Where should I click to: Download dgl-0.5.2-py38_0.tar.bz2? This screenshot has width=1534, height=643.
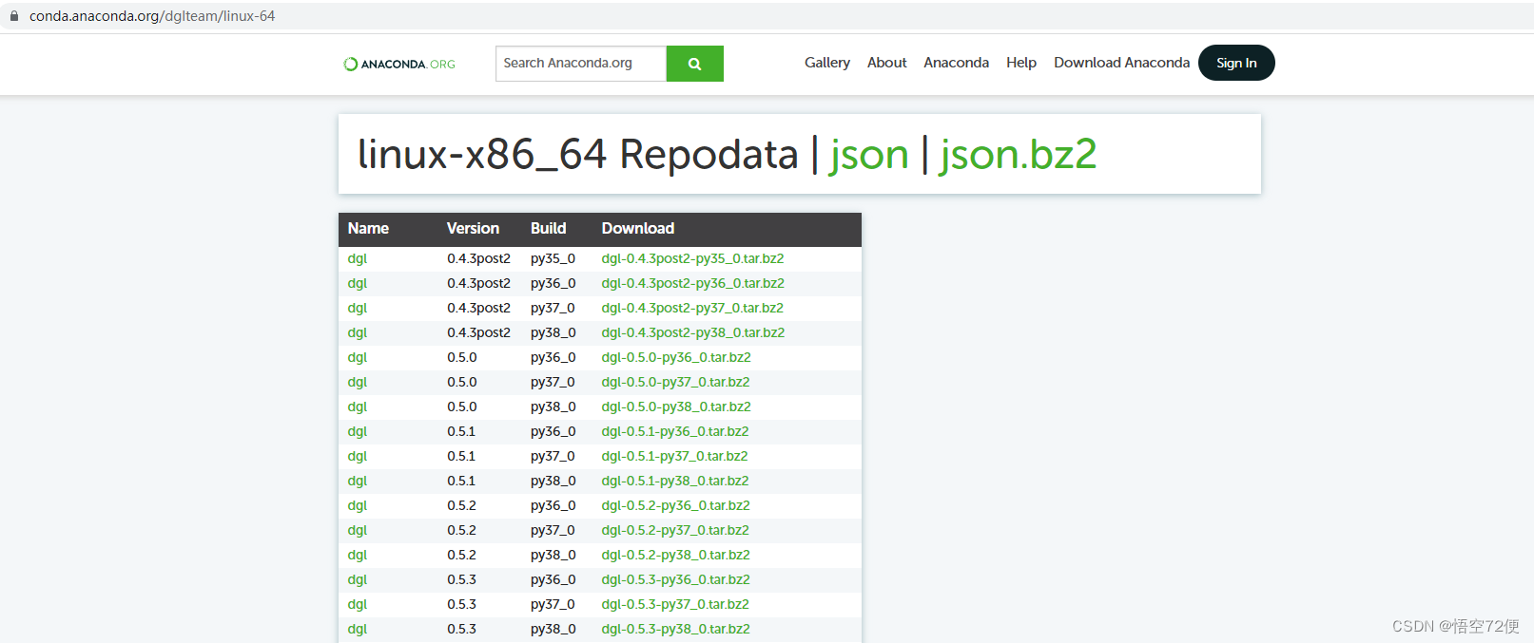(675, 555)
